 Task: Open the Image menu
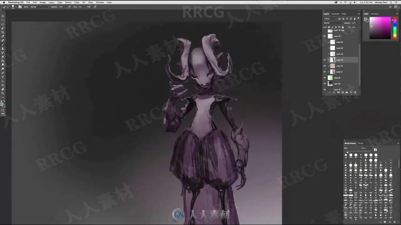pos(43,2)
